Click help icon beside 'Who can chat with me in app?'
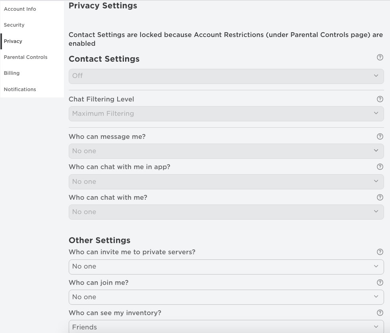This screenshot has height=333, width=390. 380,167
